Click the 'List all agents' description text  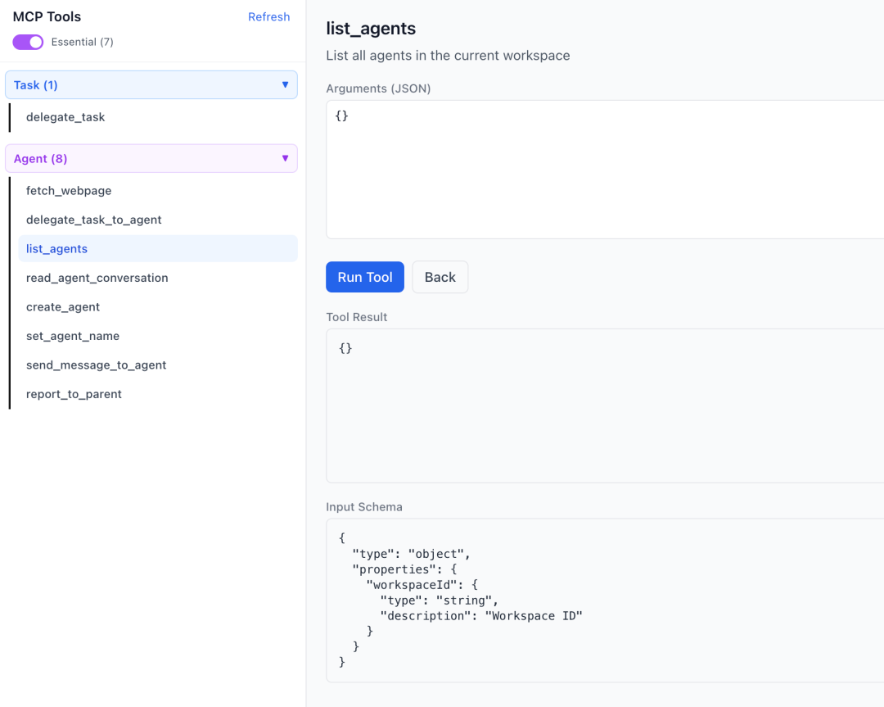(448, 55)
